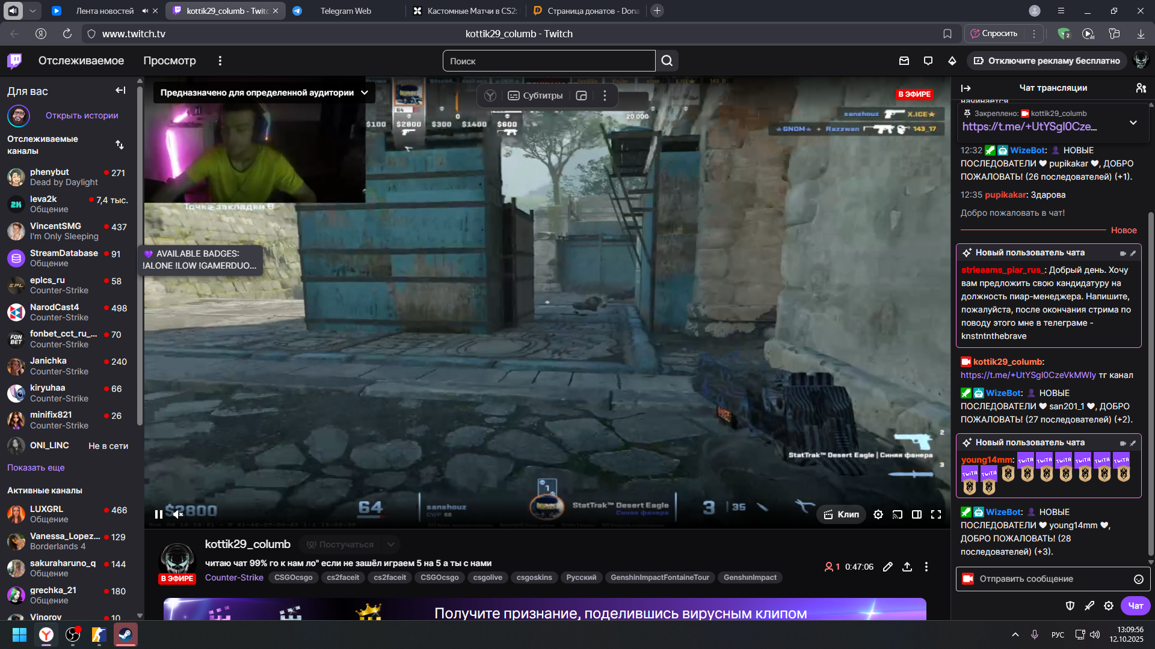Click Показать еще to show more channels
The image size is (1155, 649).
(x=36, y=468)
